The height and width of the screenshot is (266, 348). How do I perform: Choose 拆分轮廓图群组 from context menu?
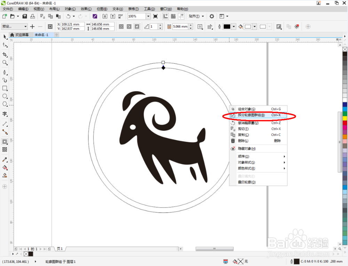click(258, 115)
